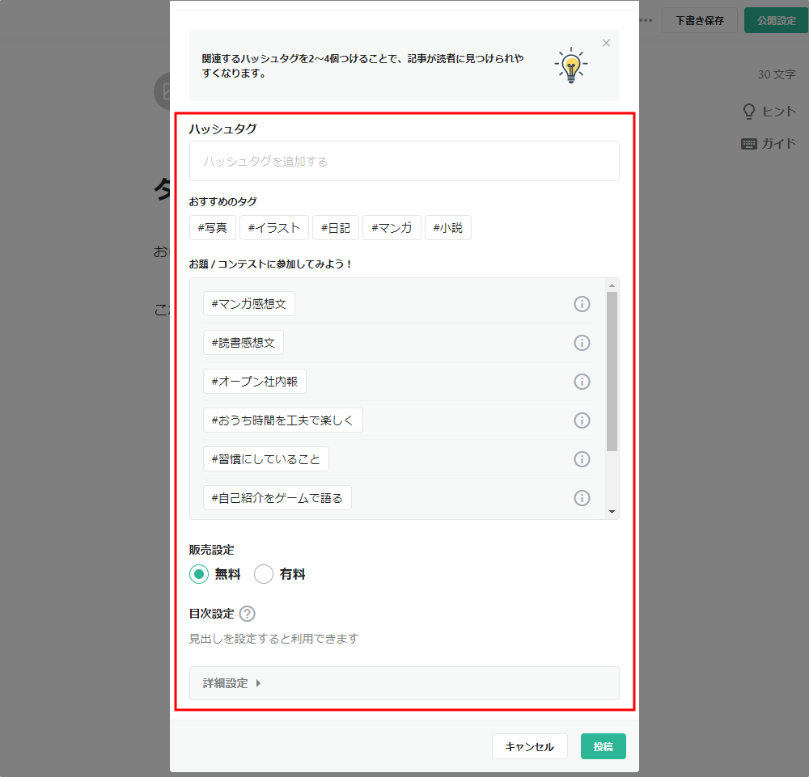Focus the ハッシュタグを追加する input field
This screenshot has width=809, height=777.
point(404,162)
